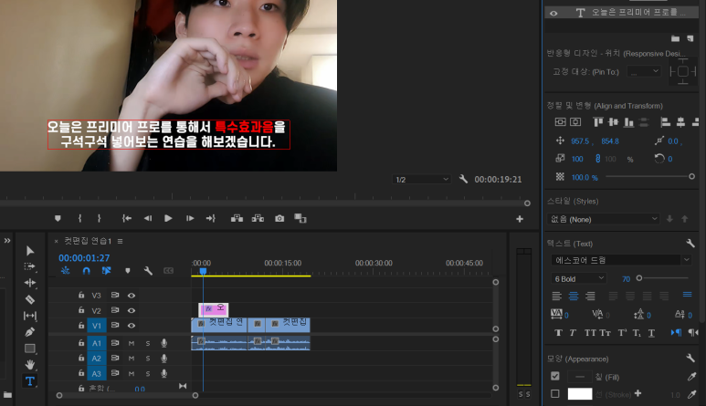Screen dimensions: 706x406
Task: Select the Ripple Edit tool
Action: point(30,283)
